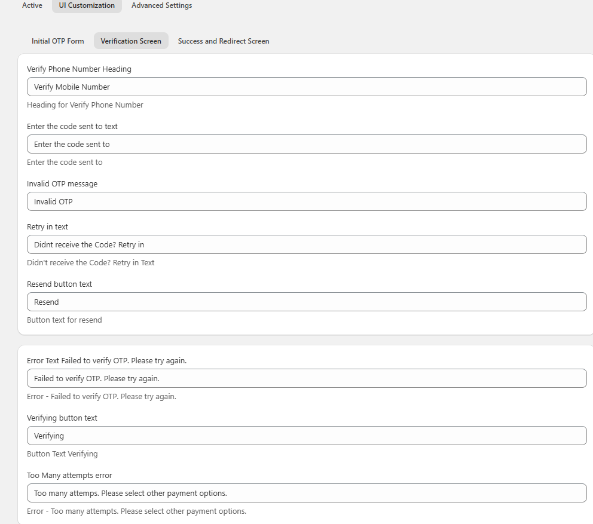Screen dimensions: 593x524
Task: Click the 'Resend button text' field label
Action: tap(59, 284)
